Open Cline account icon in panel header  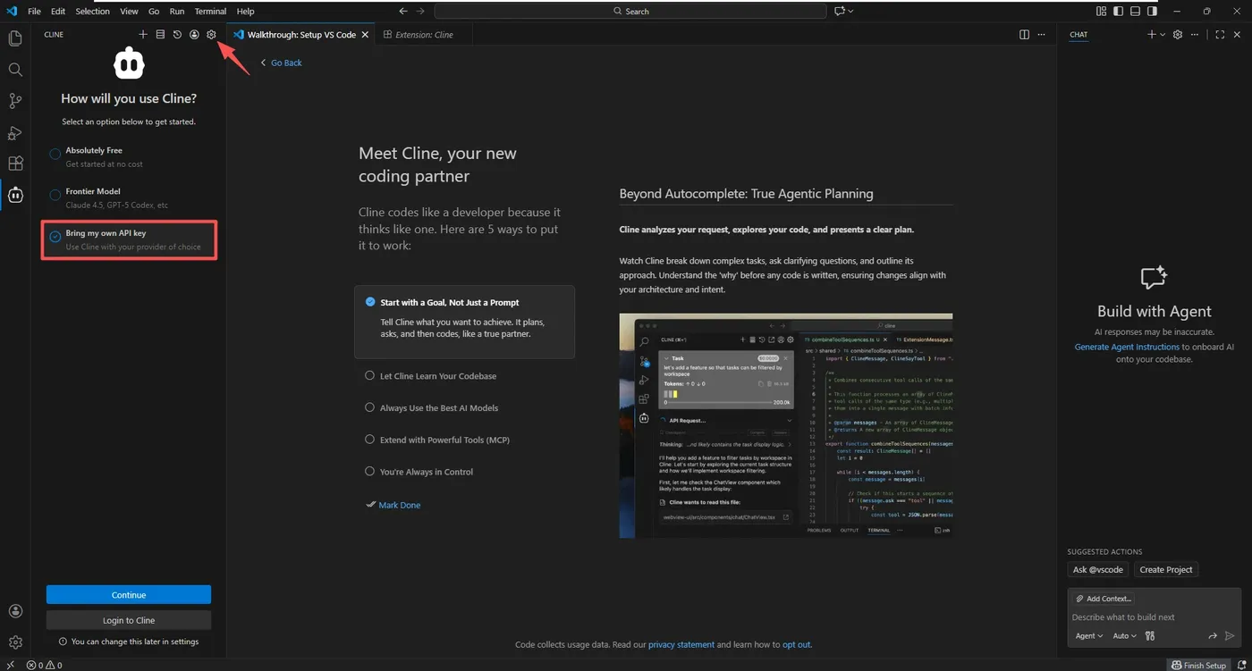pos(194,35)
